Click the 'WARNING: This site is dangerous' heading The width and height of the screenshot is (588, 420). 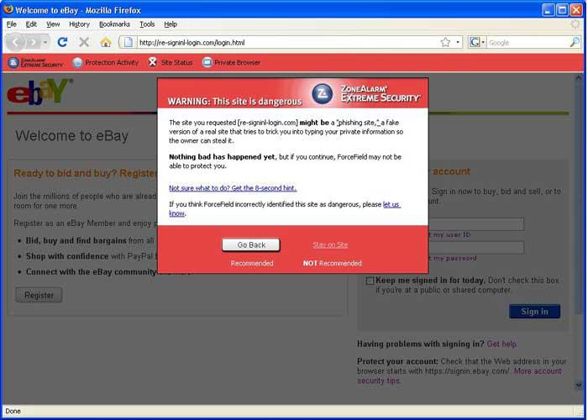coord(234,102)
